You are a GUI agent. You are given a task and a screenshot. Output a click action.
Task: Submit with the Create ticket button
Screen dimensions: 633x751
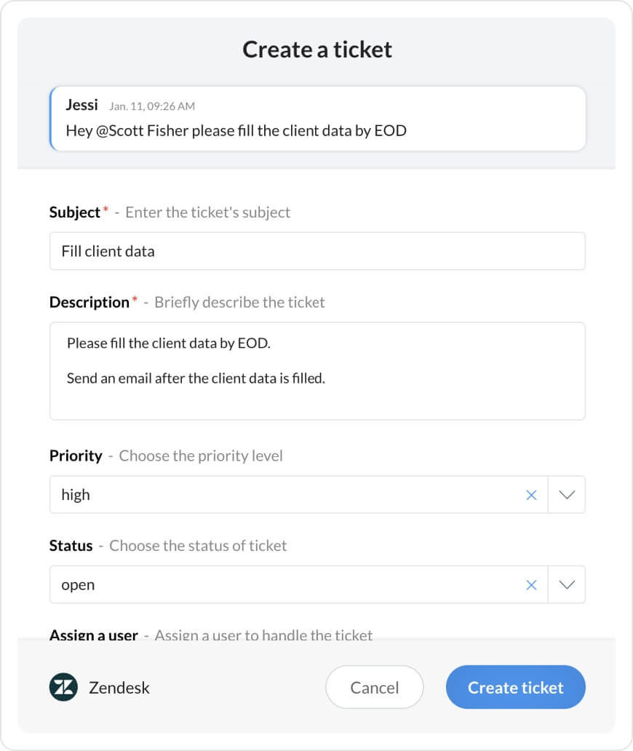tap(515, 687)
